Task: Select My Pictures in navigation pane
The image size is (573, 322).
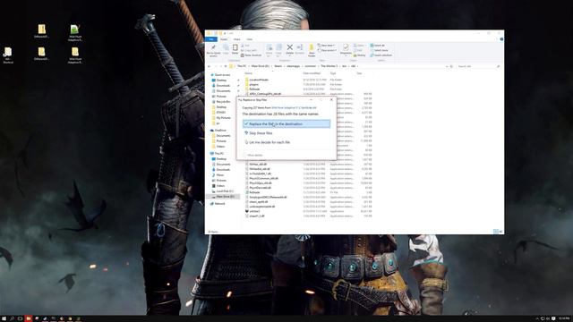Action: click(x=221, y=118)
